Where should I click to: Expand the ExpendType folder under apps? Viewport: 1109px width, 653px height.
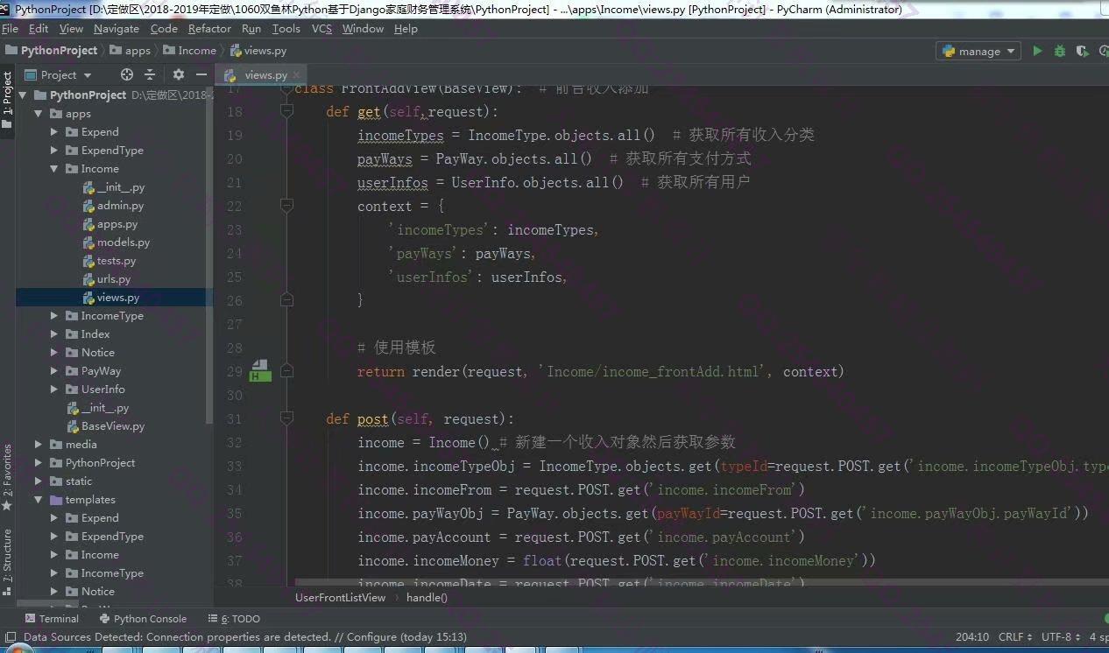pyautogui.click(x=54, y=150)
